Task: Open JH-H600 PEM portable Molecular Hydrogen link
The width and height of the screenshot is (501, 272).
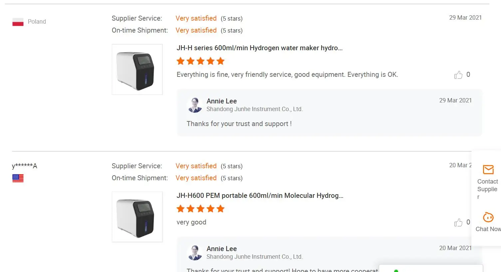Action: pyautogui.click(x=260, y=196)
